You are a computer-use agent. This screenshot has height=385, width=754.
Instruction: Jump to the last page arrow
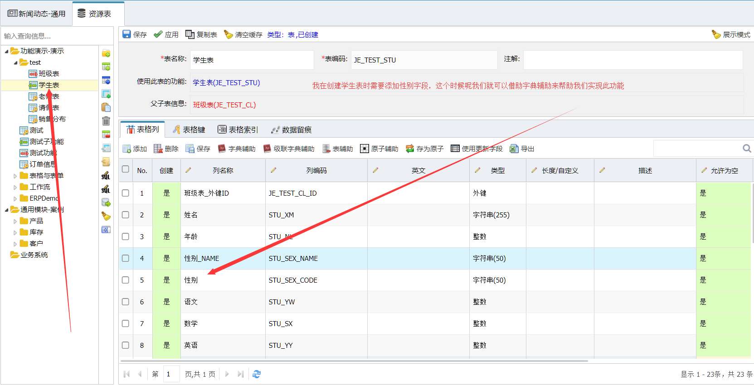click(241, 374)
